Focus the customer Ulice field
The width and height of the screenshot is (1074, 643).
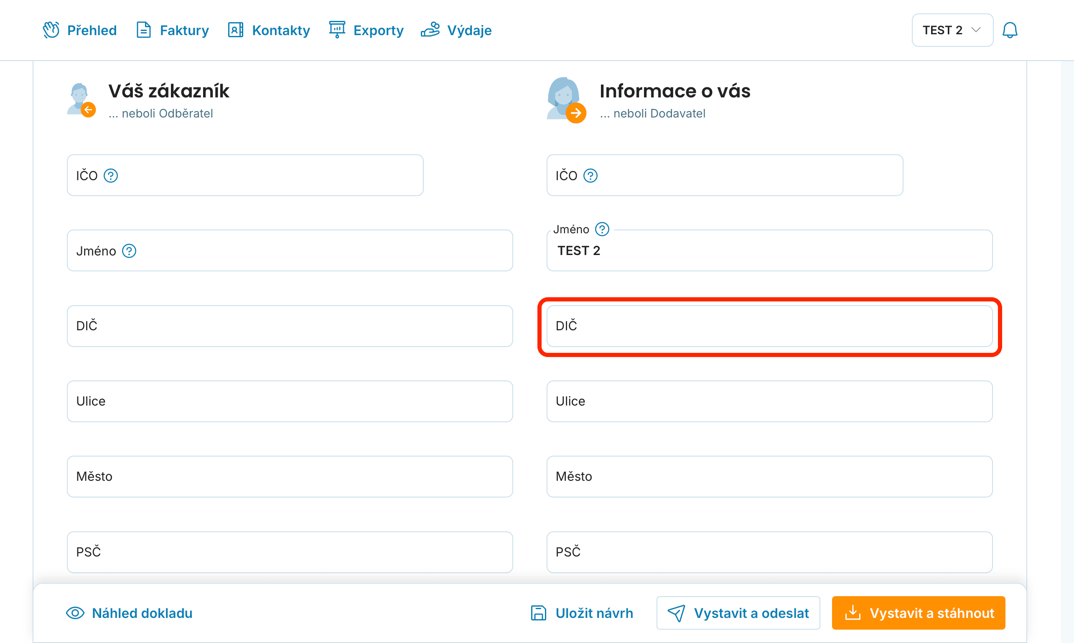tap(290, 401)
